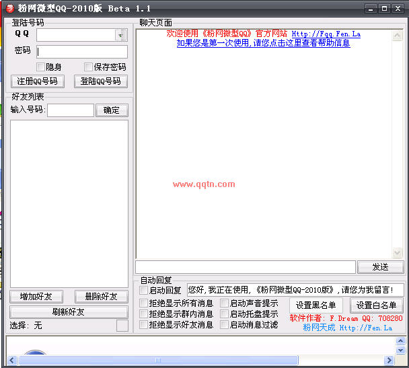This screenshot has width=409, height=368.
Task: Click the chat page scroll down arrow
Action: tap(398, 252)
